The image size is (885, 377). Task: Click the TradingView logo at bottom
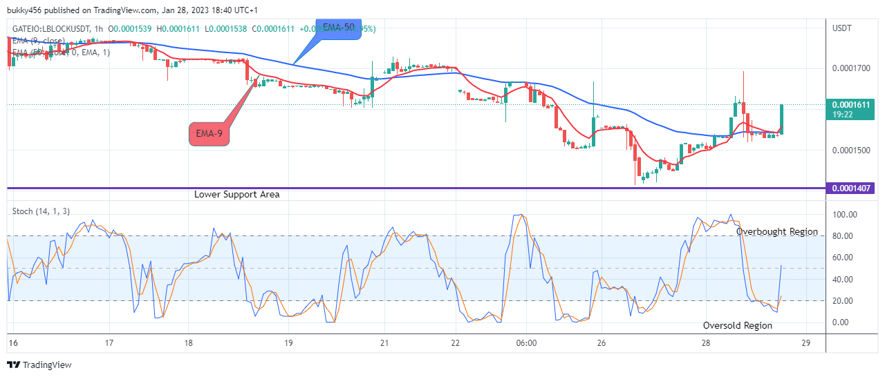tap(39, 365)
